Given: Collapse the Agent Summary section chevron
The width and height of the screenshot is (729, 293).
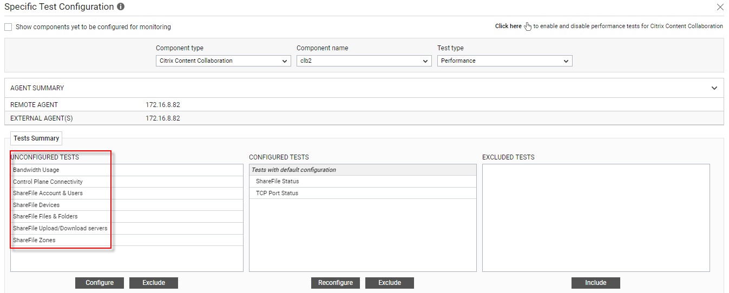Looking at the screenshot, I should (714, 88).
